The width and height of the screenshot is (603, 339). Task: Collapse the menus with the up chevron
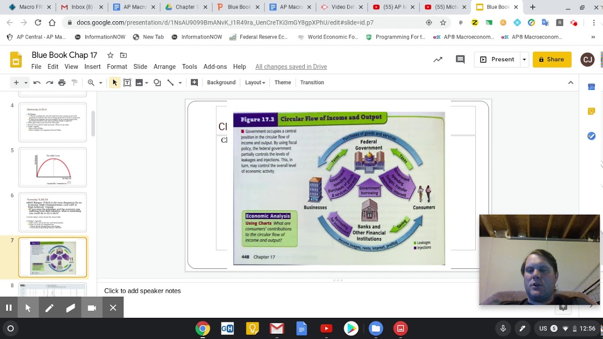pos(570,82)
